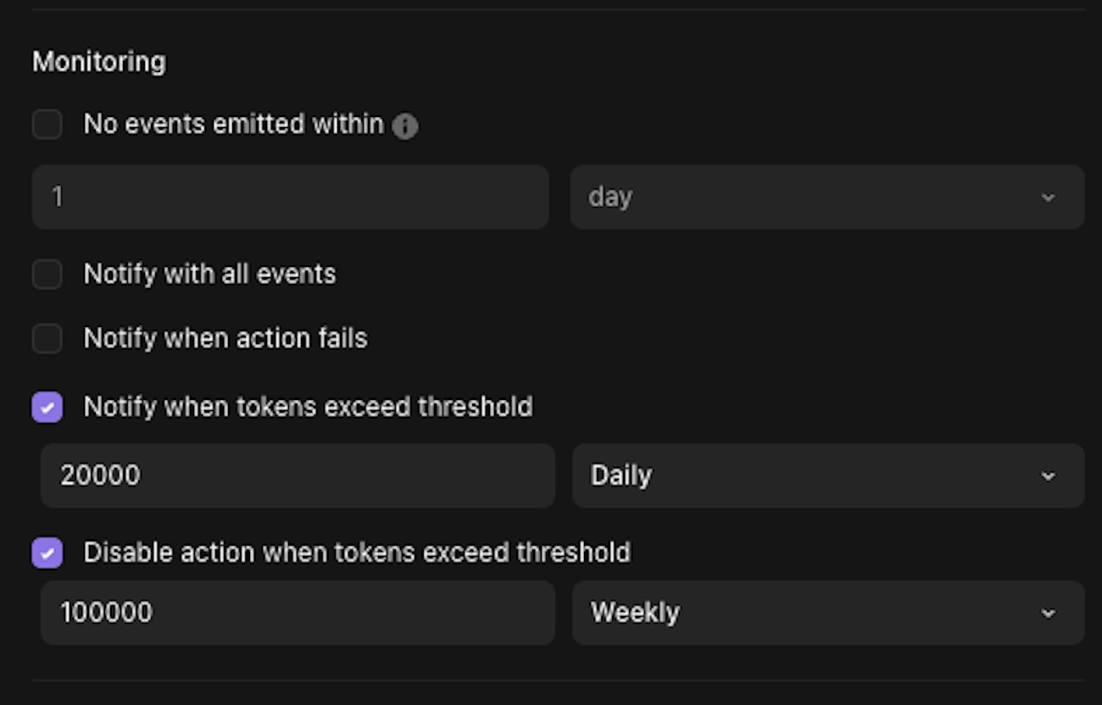Click the chevron arrow in the day dropdown
The image size is (1102, 705).
click(1048, 197)
